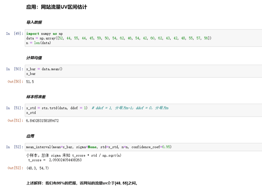The image size is (262, 190).
Task: Click the 'x_std' second line in cell 51
Action: (x=31, y=113)
